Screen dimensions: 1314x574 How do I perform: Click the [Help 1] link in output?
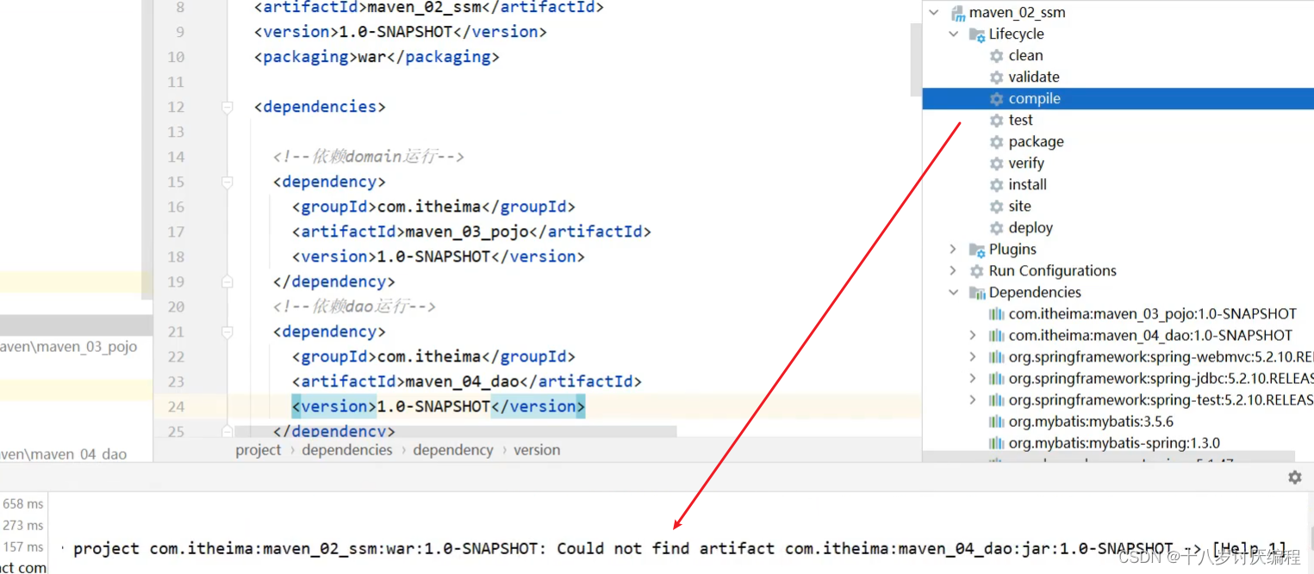point(1250,549)
